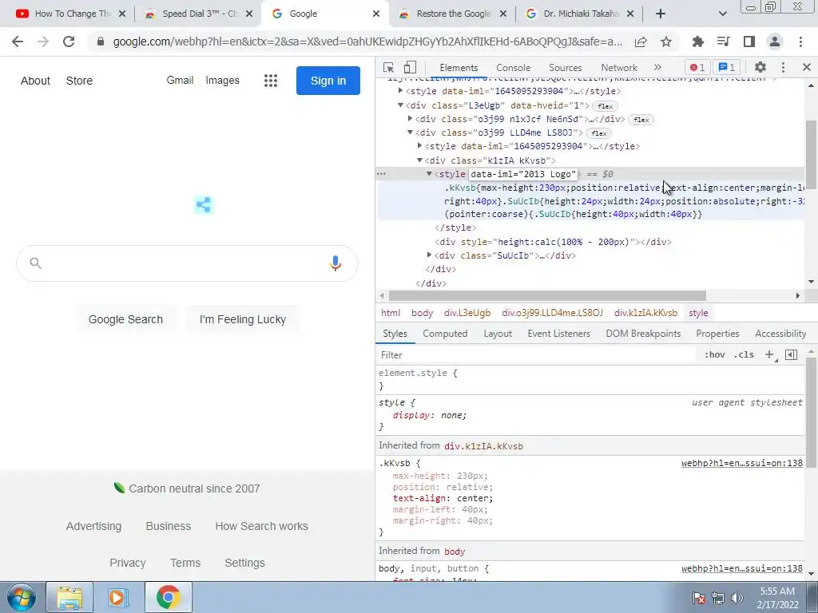Add a new style rule with plus icon
This screenshot has width=818, height=613.
(x=769, y=355)
